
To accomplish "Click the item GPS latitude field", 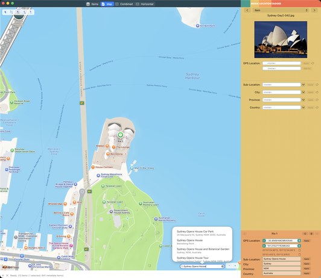I will point(282,63).
